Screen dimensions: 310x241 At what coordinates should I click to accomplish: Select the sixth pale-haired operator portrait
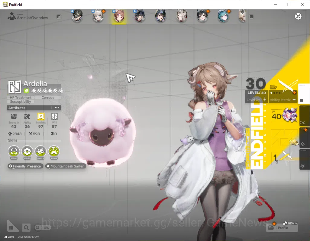tap(182, 16)
